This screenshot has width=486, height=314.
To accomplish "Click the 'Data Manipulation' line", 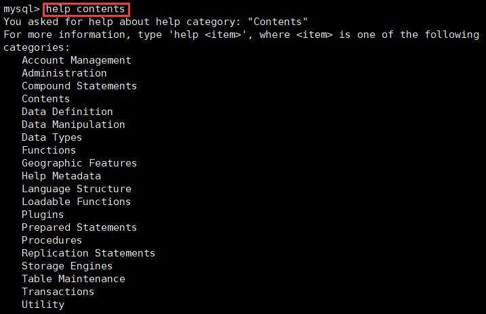I will click(x=73, y=125).
